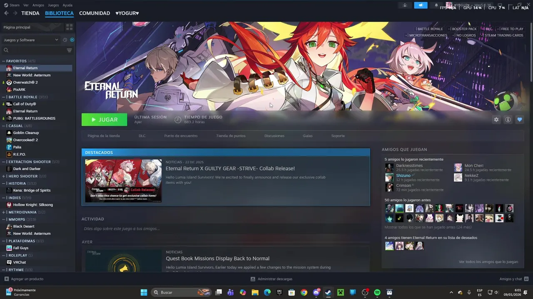Click the STEAM TRADING CARDS tag
The width and height of the screenshot is (533, 299).
click(504, 35)
